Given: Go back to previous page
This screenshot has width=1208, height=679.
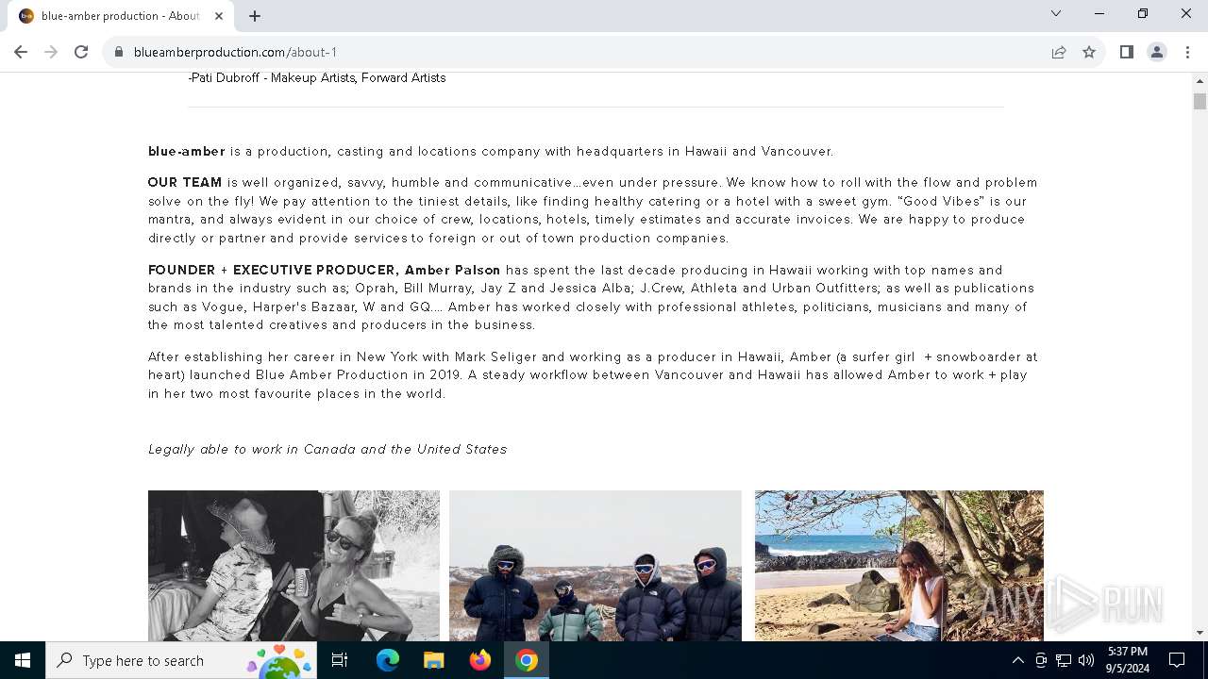Looking at the screenshot, I should pos(21,52).
